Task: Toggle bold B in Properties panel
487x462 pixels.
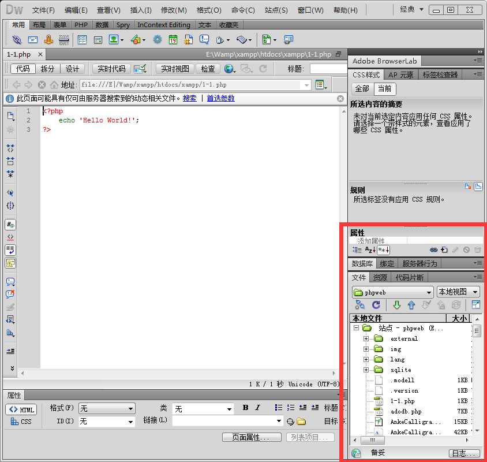Action: pyautogui.click(x=245, y=408)
